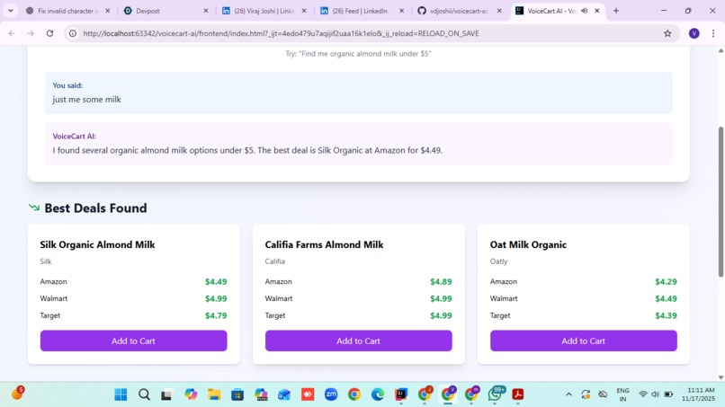Open the Outlook taskbar icon
The width and height of the screenshot is (725, 407).
tap(284, 394)
